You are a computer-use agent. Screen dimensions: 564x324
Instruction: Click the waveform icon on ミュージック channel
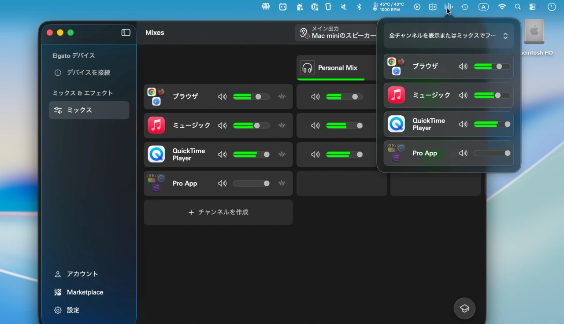pyautogui.click(x=282, y=125)
